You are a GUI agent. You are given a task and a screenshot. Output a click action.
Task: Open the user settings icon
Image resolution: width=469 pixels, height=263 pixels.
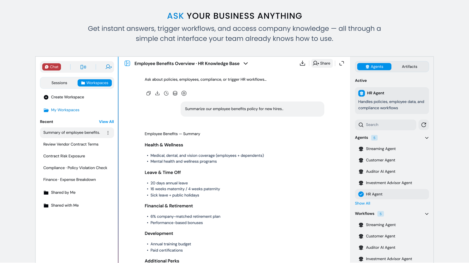click(x=108, y=67)
